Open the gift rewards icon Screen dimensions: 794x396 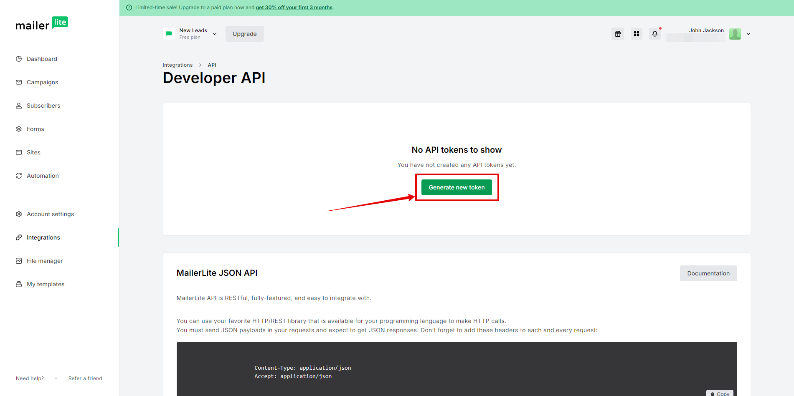(618, 34)
